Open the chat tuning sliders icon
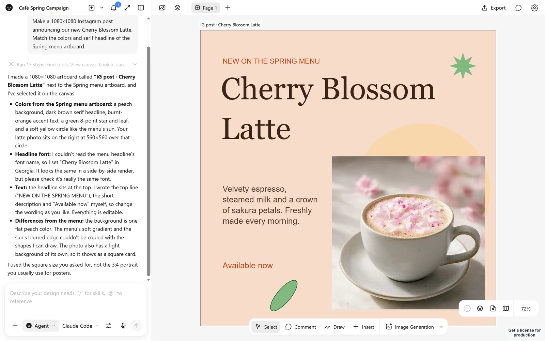545x341 pixels. (108, 326)
